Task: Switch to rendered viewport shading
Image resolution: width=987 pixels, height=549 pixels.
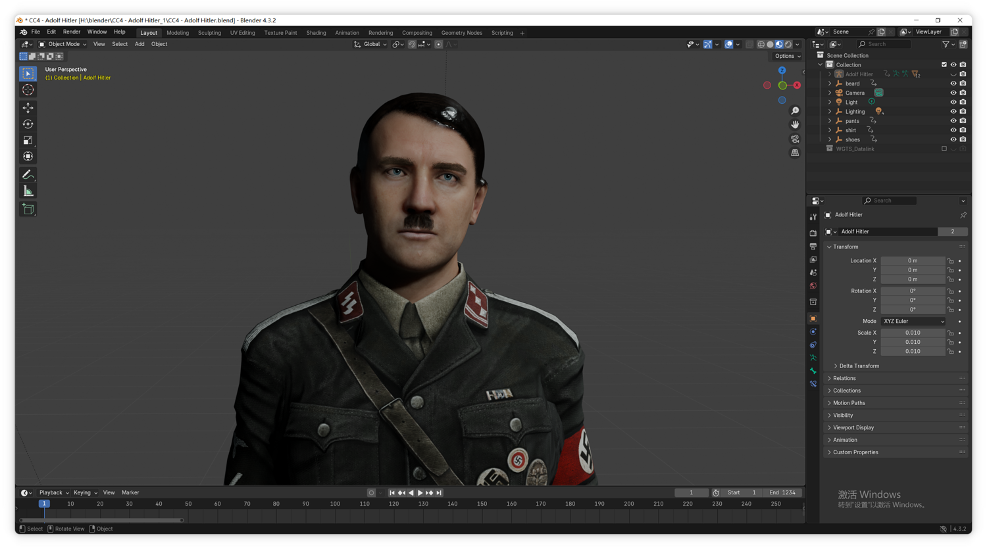Action: pyautogui.click(x=788, y=44)
